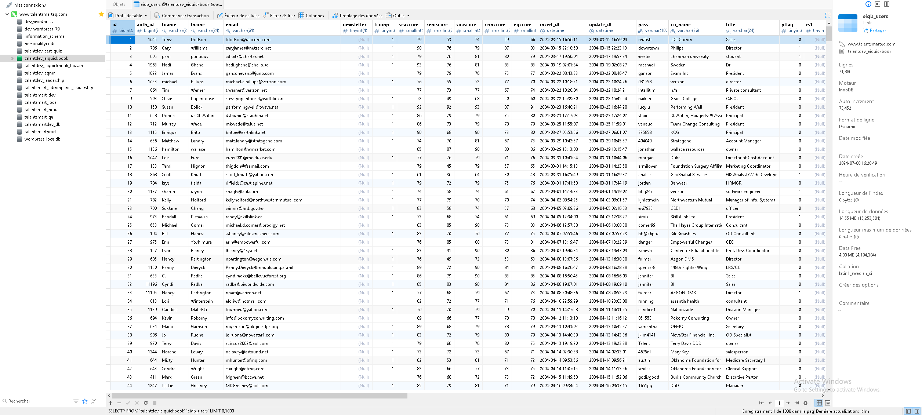Stop the running query with square icon

pos(155,403)
